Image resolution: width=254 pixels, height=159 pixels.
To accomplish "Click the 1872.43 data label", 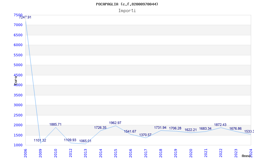I will (x=220, y=125).
